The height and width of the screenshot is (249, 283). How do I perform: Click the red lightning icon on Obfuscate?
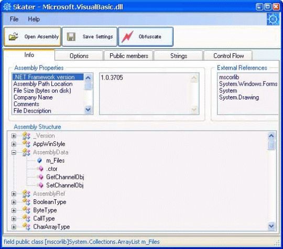(x=127, y=37)
